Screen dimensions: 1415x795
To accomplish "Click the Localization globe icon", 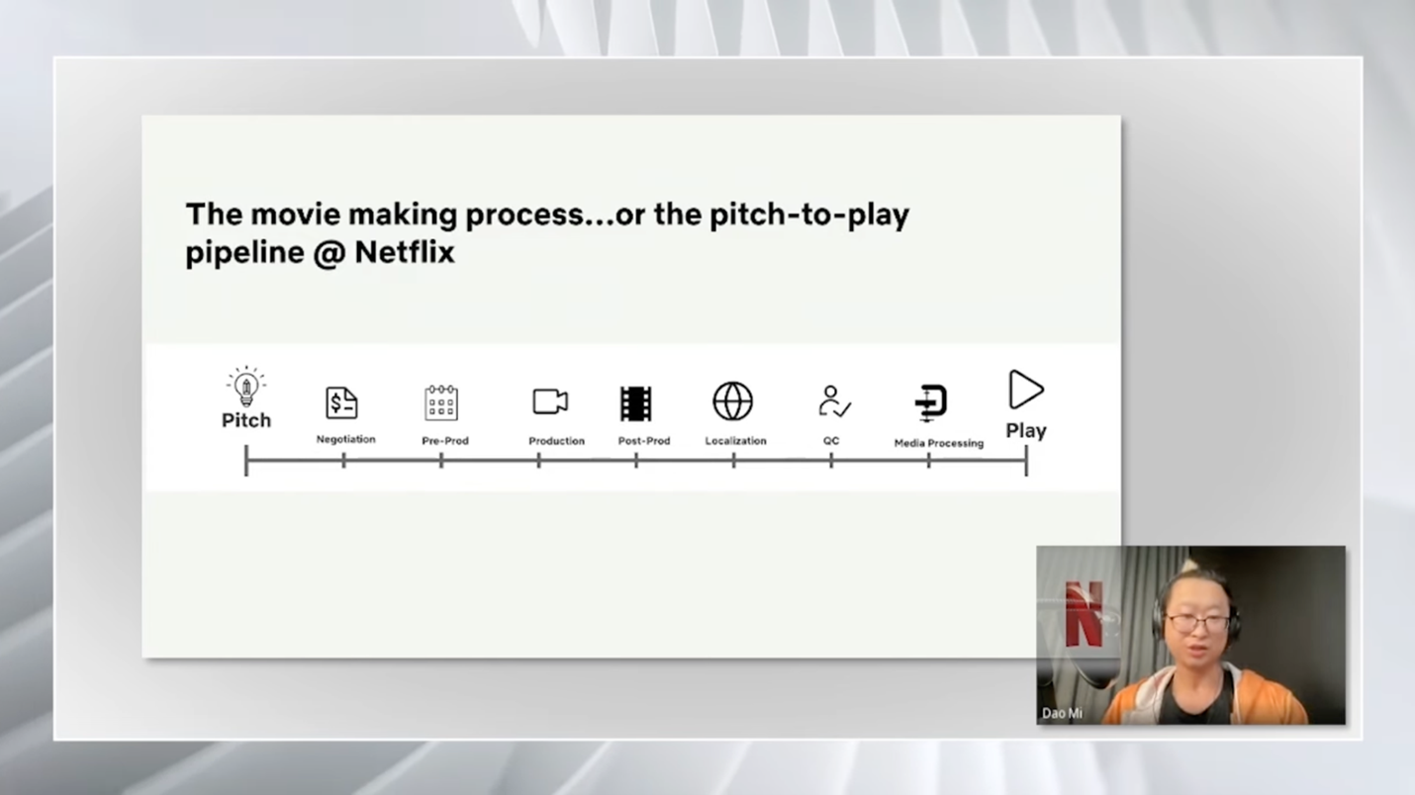I will [x=733, y=401].
